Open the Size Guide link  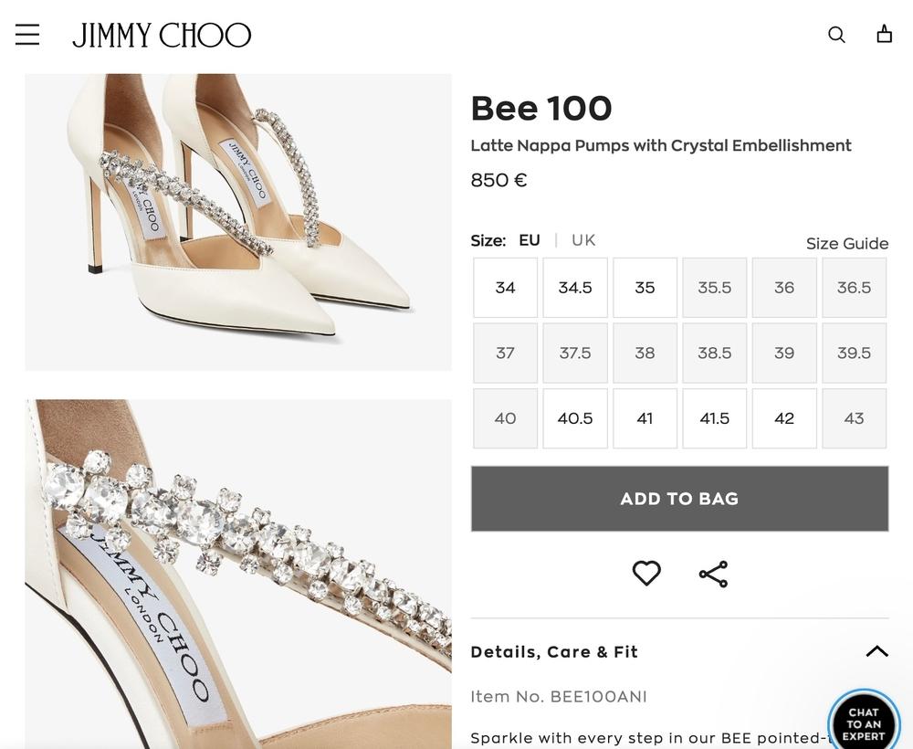coord(846,244)
